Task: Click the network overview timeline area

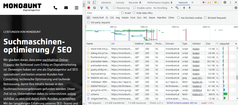Action: [162, 33]
